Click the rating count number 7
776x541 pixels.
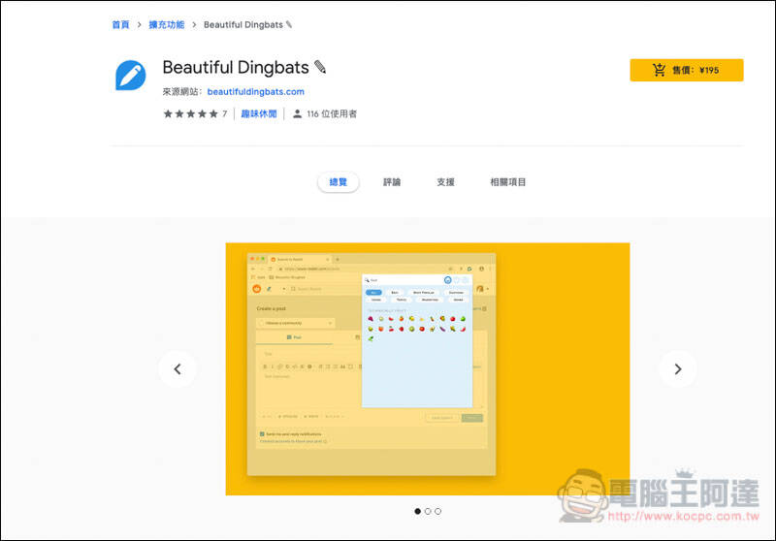(x=224, y=113)
